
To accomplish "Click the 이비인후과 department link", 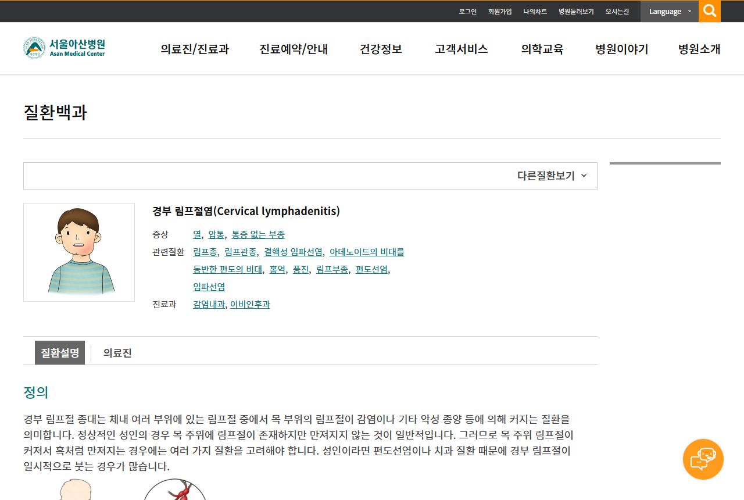I will point(250,304).
